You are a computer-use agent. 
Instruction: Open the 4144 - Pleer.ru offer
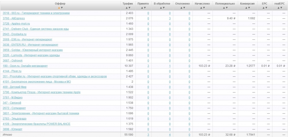[x=12, y=71]
